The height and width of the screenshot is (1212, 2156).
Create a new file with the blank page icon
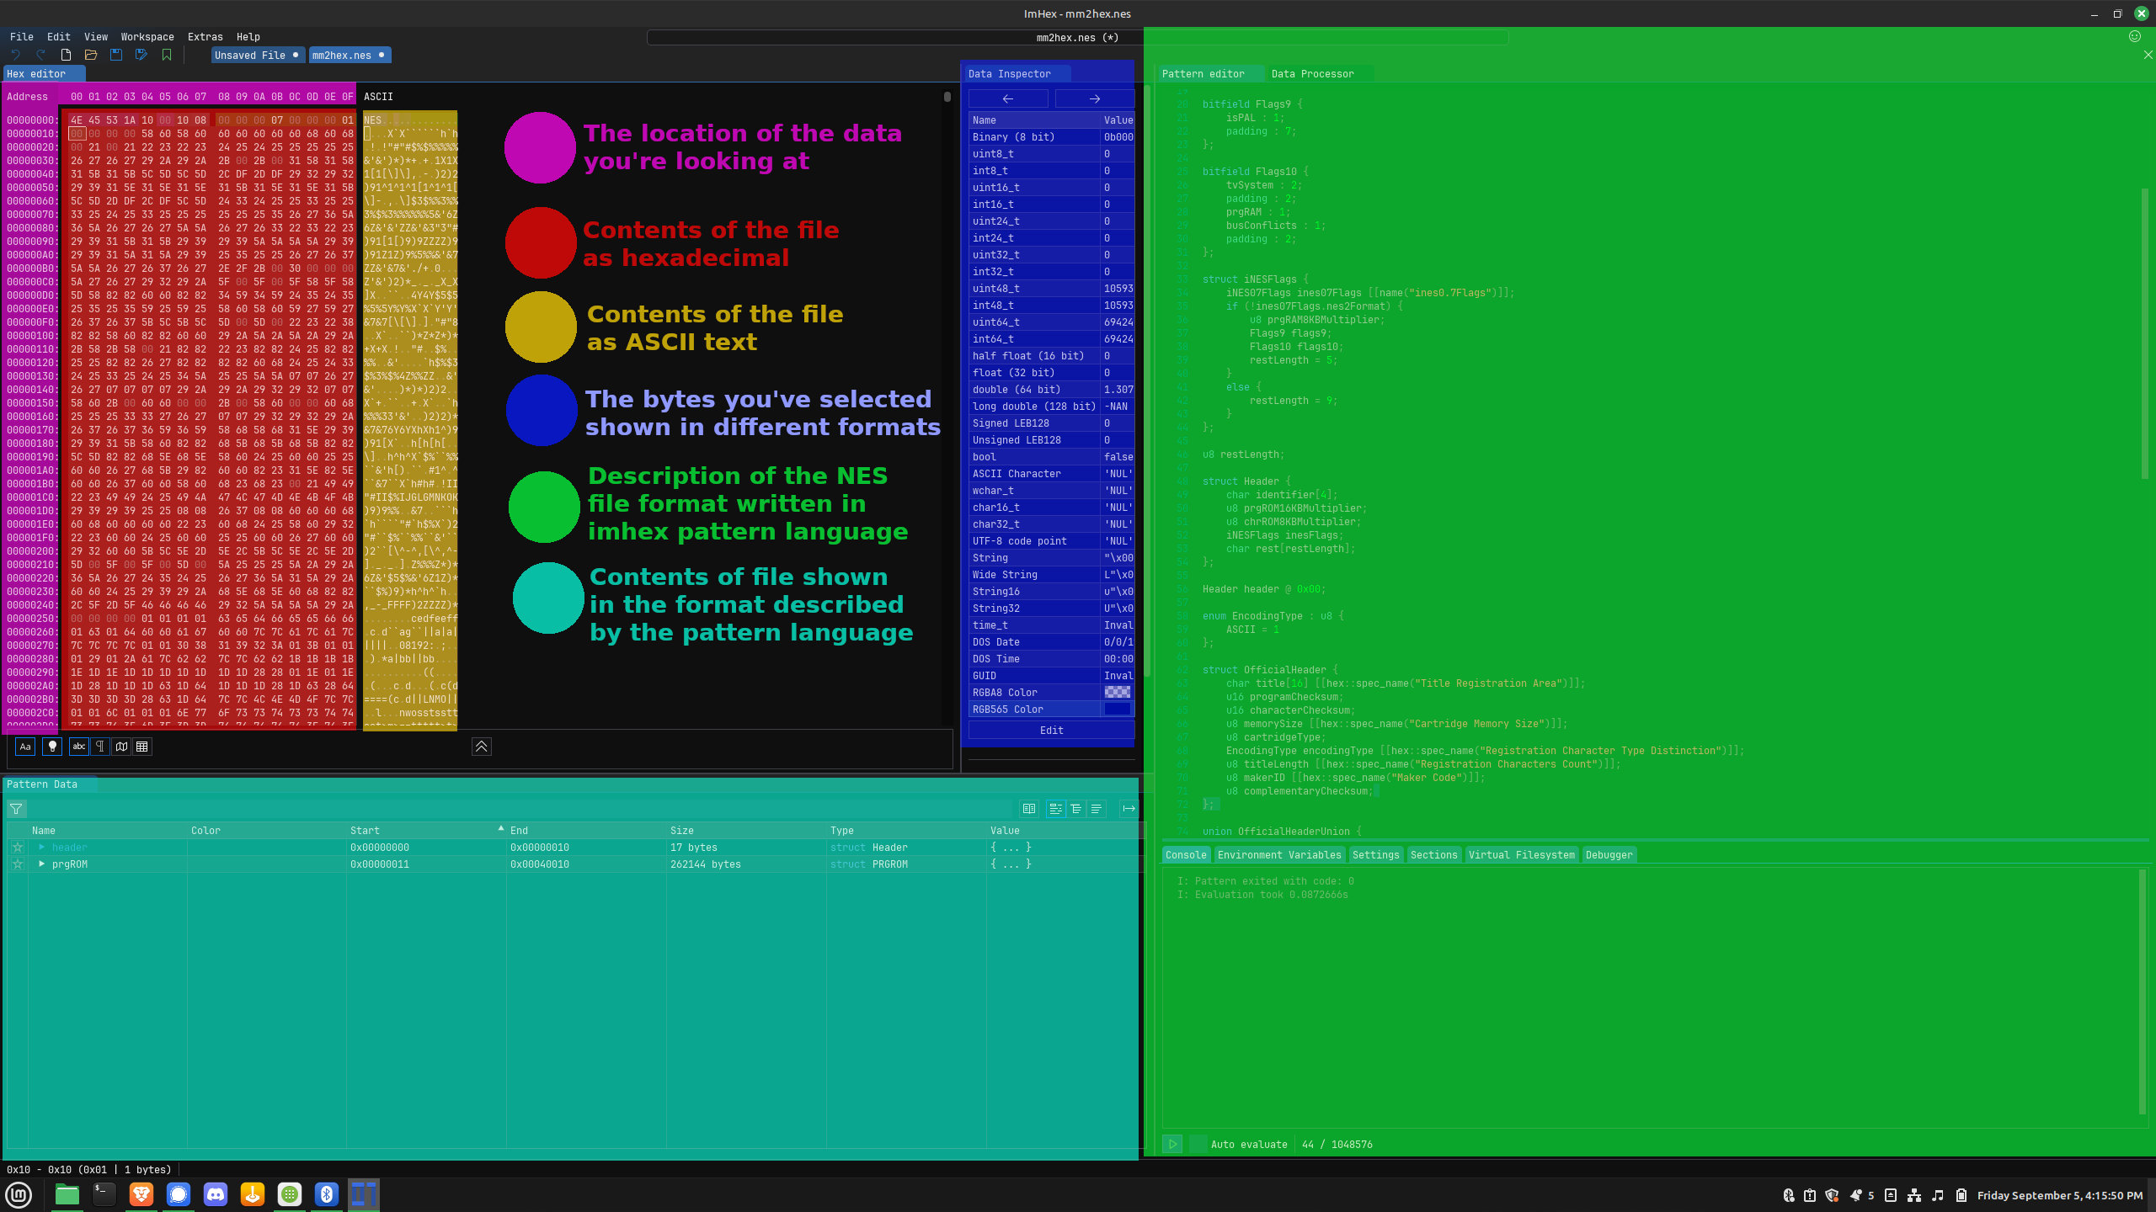pos(66,55)
